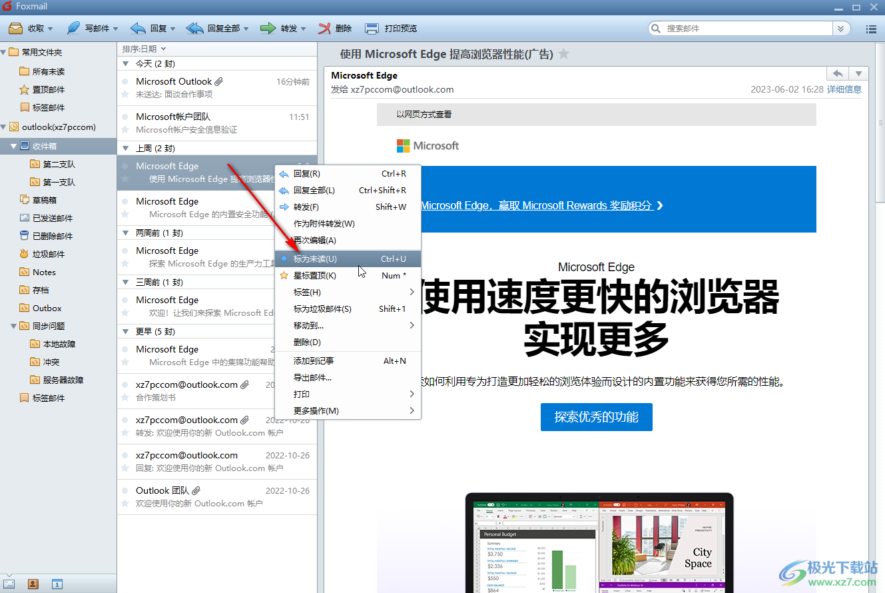
Task: Choose 标为未读(U) in context menu
Action: [348, 259]
